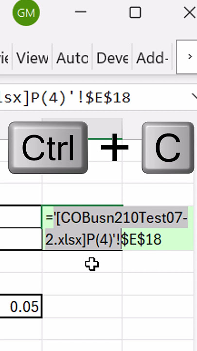Minimize the Excel window
Image resolution: width=197 pixels, height=351 pixels.
tap(80, 13)
